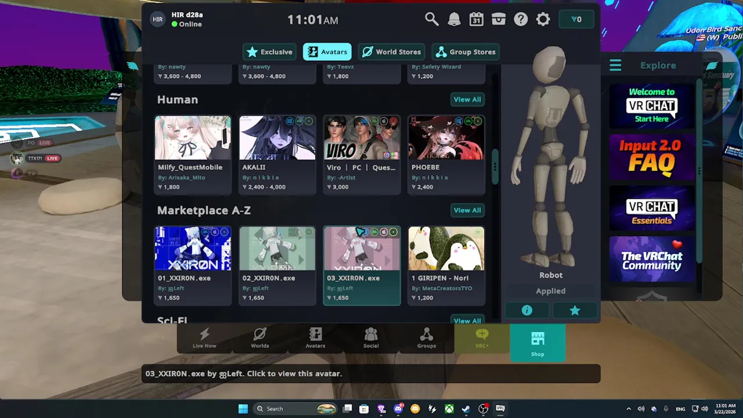Image resolution: width=743 pixels, height=418 pixels.
Task: Click the 'Explore' header of the side panel
Action: tap(658, 66)
